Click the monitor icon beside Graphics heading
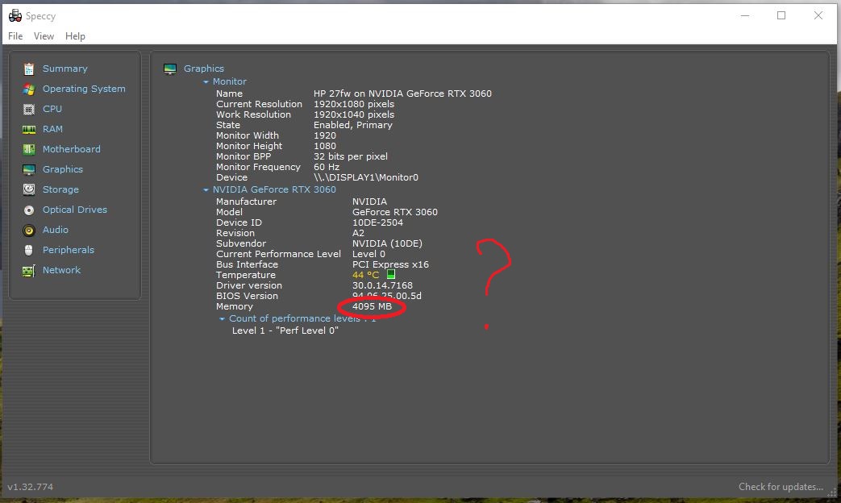The height and width of the screenshot is (503, 841). 170,69
